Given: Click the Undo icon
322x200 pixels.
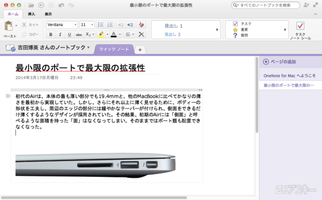Looking at the screenshot, I should coord(61,5).
